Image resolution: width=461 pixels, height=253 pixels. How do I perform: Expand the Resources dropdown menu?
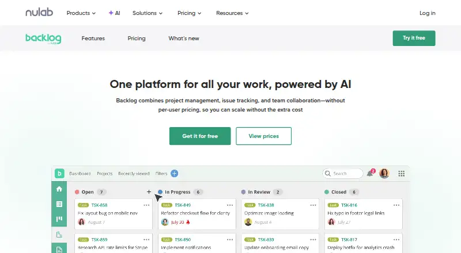click(232, 13)
